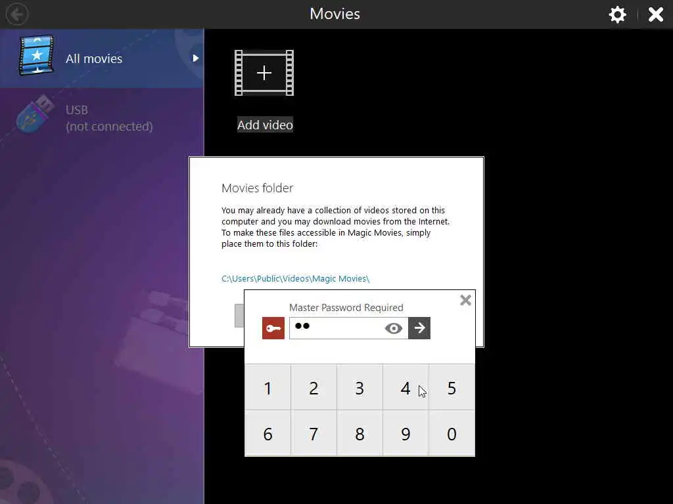The image size is (673, 504).
Task: Tap keypad digit 4
Action: (406, 388)
